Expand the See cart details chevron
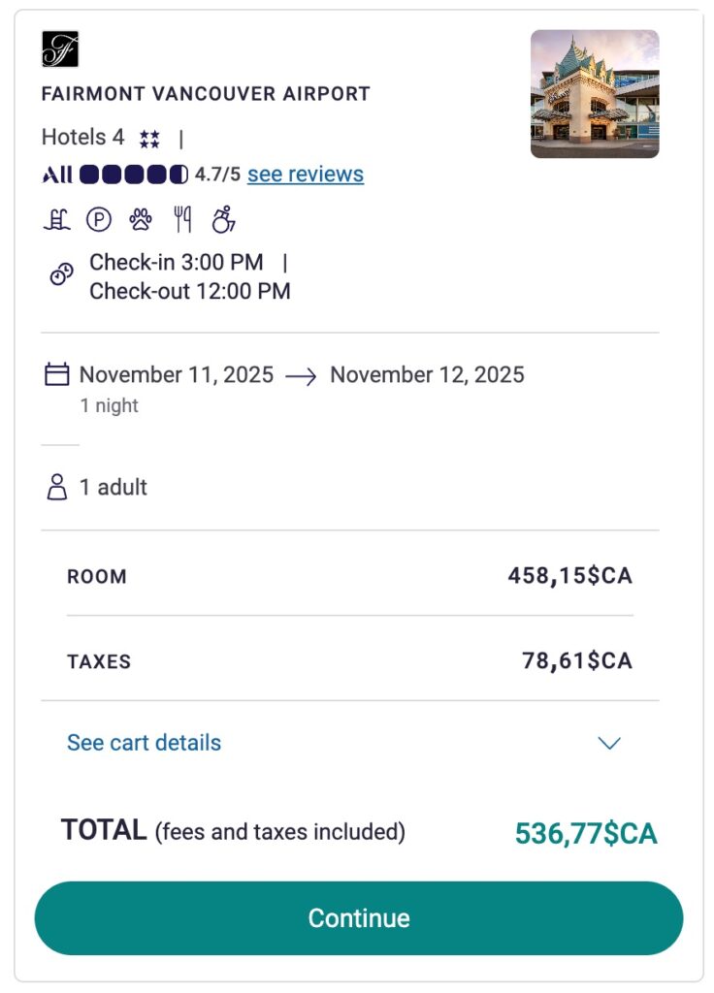Screen dimensions: 714x993 [x=609, y=743]
